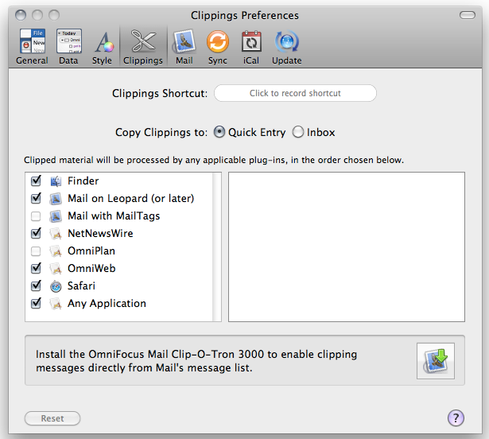
Task: Open the Style preferences pane
Action: click(102, 46)
